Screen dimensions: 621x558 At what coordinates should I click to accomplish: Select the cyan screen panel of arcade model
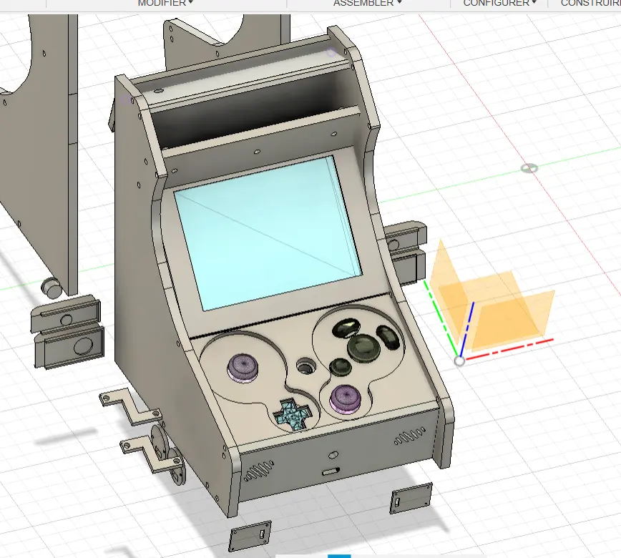click(268, 232)
